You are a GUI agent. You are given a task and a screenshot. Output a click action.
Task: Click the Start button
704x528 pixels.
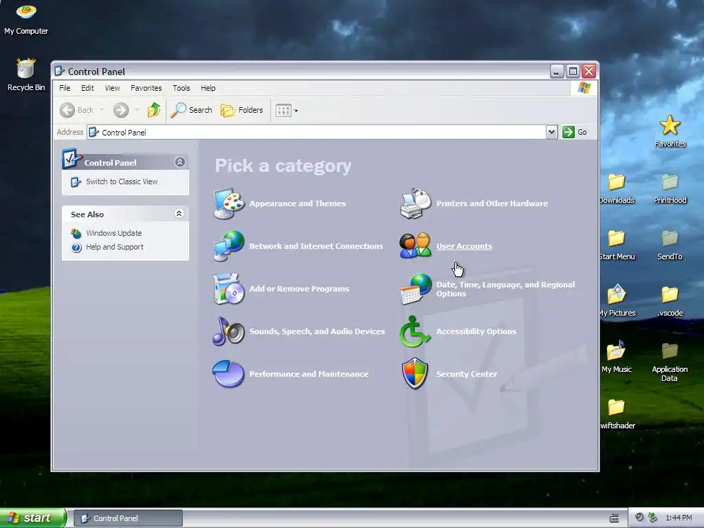pos(33,518)
